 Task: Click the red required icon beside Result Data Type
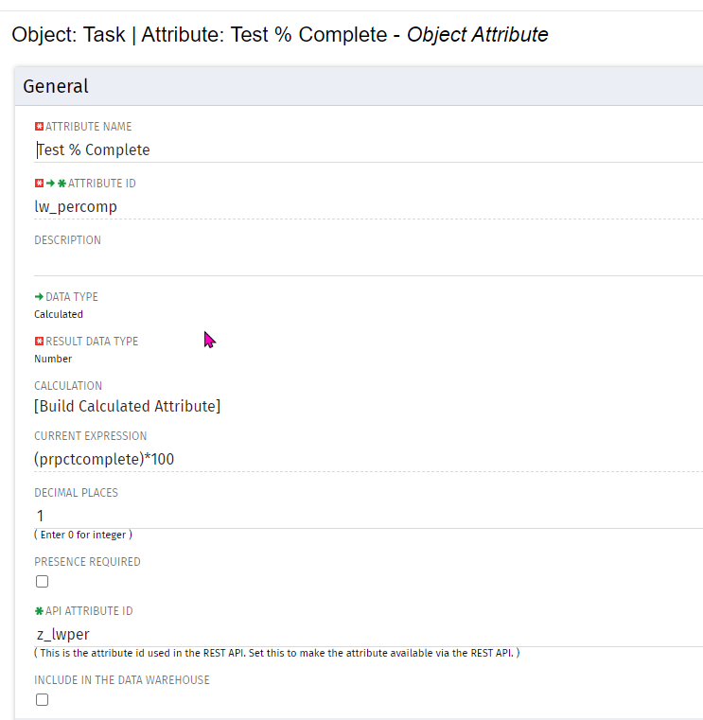point(39,342)
